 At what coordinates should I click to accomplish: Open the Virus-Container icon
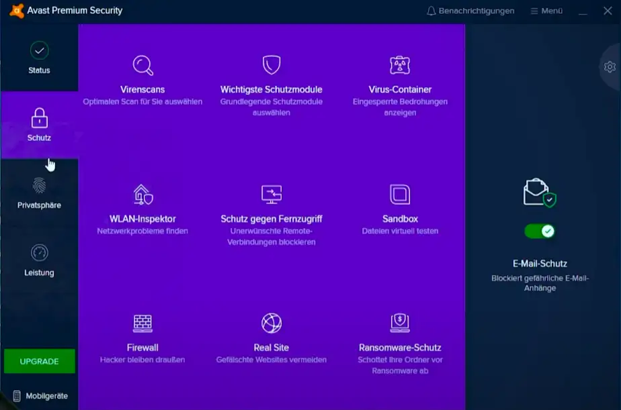click(x=400, y=65)
